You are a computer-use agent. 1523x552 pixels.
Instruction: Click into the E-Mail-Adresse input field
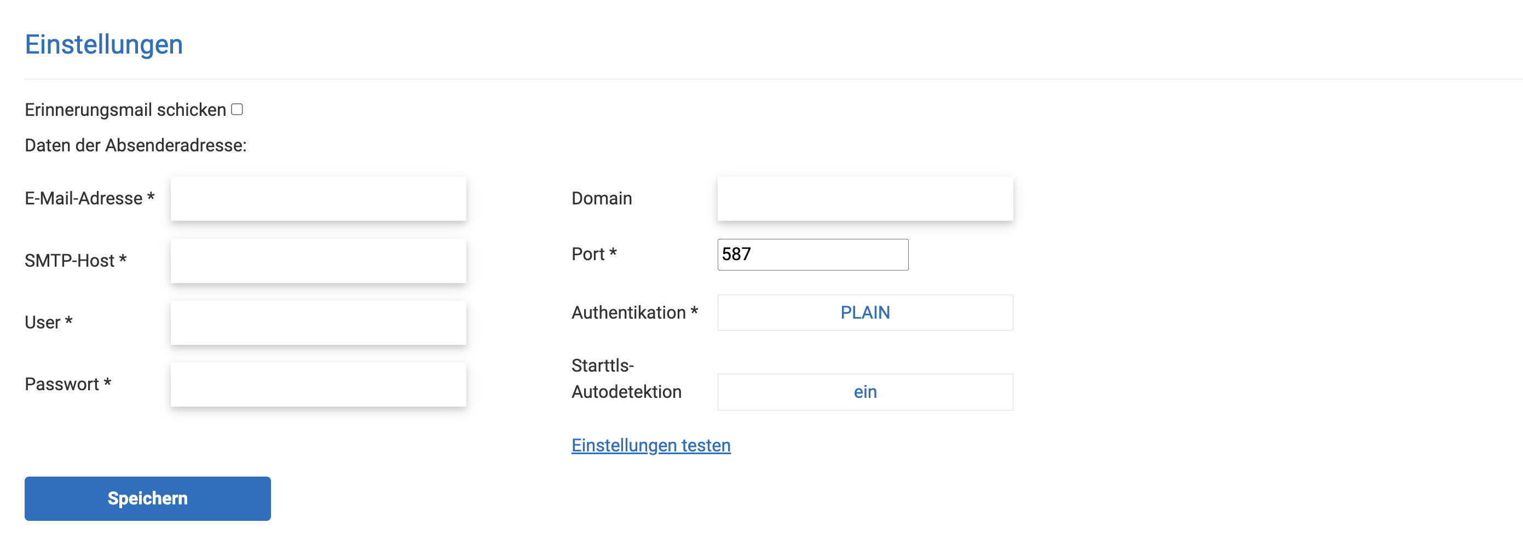coord(318,198)
